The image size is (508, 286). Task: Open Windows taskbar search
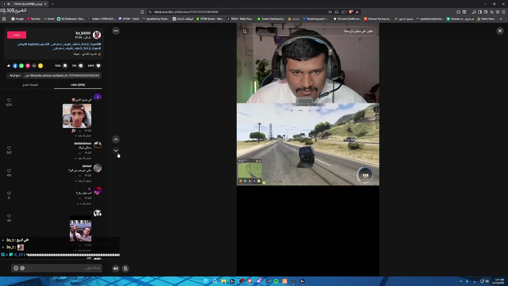tap(215, 281)
